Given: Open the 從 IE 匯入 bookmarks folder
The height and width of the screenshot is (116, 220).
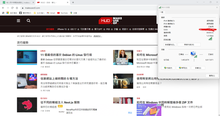Looking at the screenshot, I should 39,13.
